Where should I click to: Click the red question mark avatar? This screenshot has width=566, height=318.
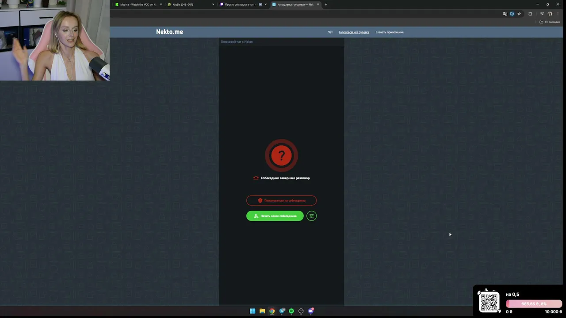[281, 155]
